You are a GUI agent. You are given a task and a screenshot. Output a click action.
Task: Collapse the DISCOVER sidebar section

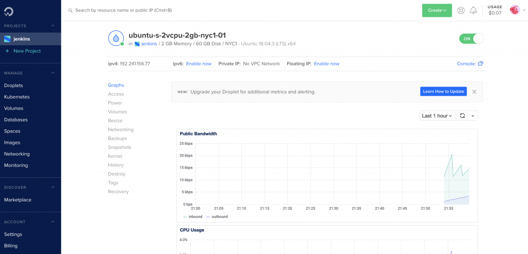[53, 188]
